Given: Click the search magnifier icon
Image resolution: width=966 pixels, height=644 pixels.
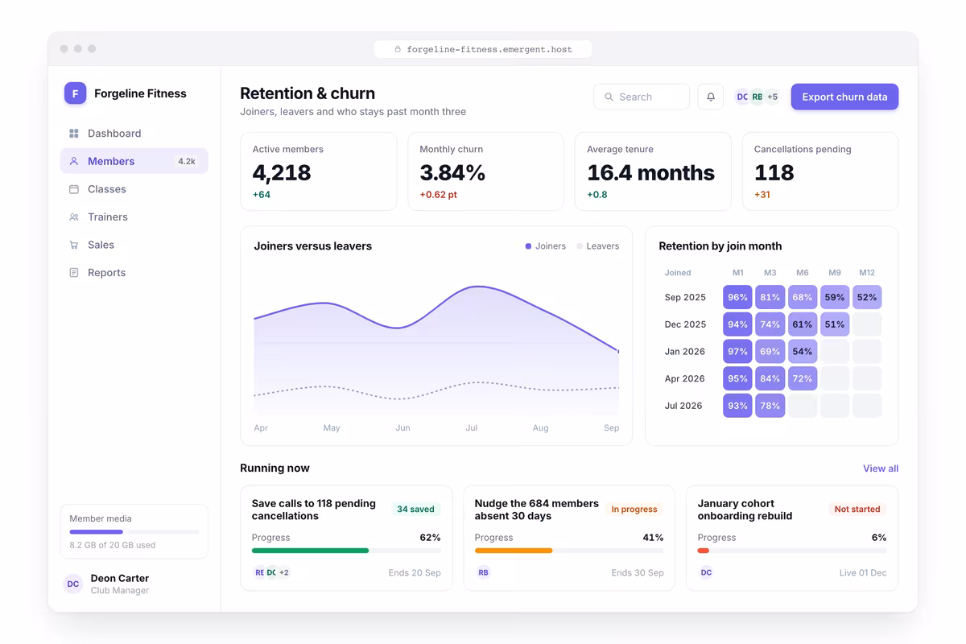Looking at the screenshot, I should tap(609, 97).
